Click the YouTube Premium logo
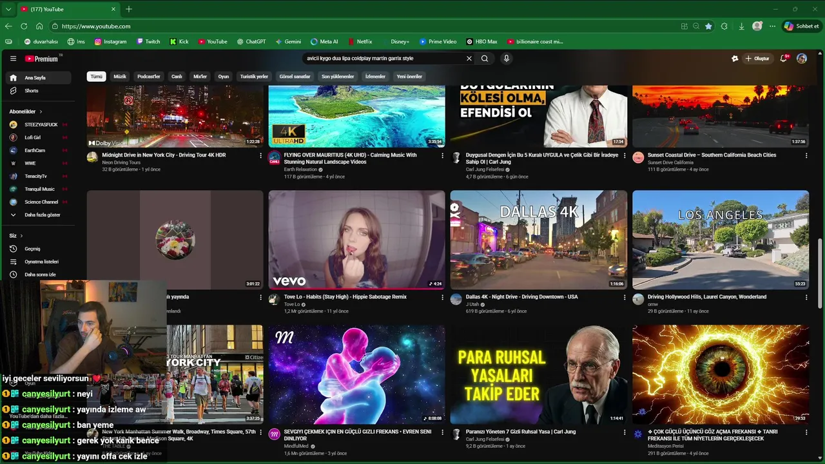 43,59
